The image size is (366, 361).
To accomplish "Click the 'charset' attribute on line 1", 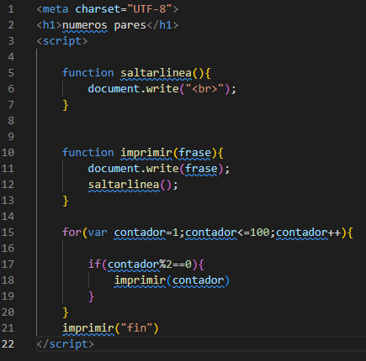I will 98,9.
